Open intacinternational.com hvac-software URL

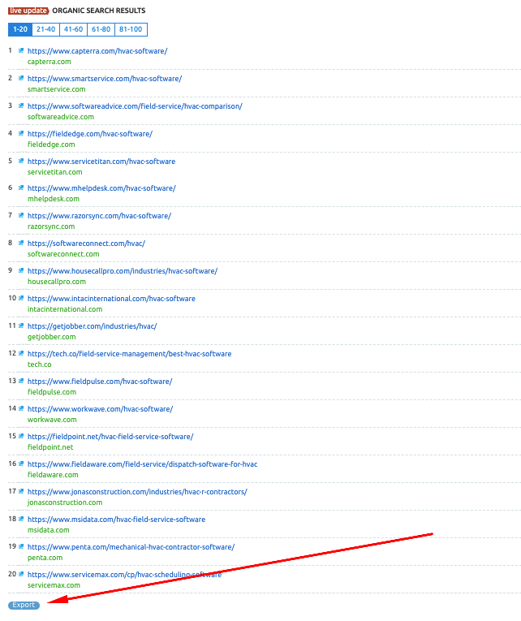coord(111,299)
